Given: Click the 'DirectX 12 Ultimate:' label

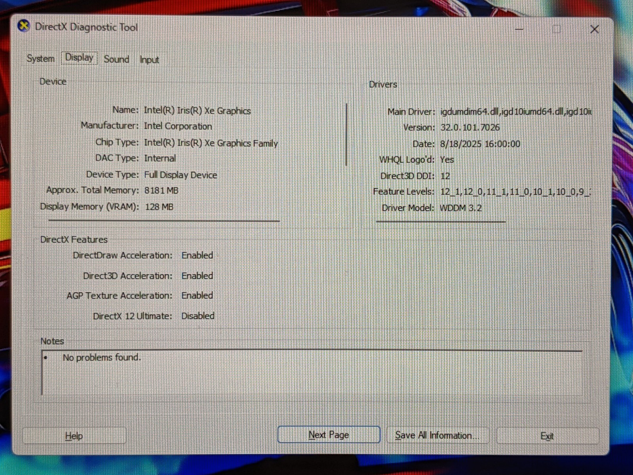Looking at the screenshot, I should [133, 316].
